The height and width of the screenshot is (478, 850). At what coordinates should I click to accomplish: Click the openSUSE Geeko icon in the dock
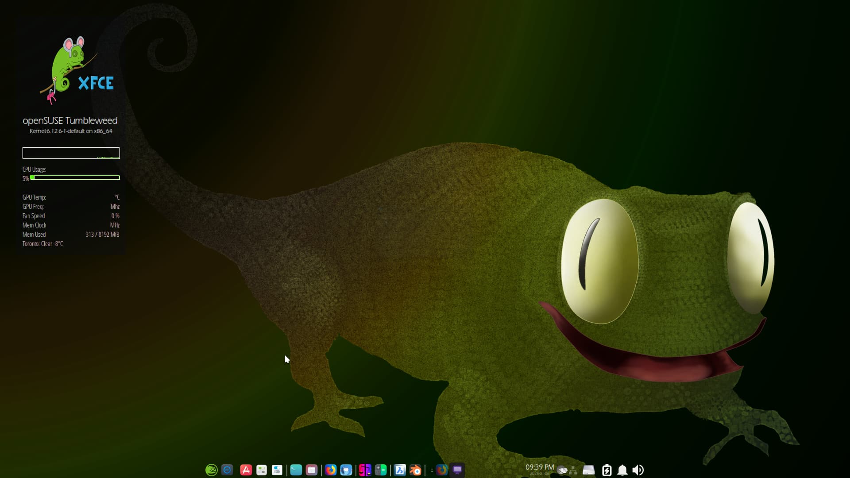(211, 470)
